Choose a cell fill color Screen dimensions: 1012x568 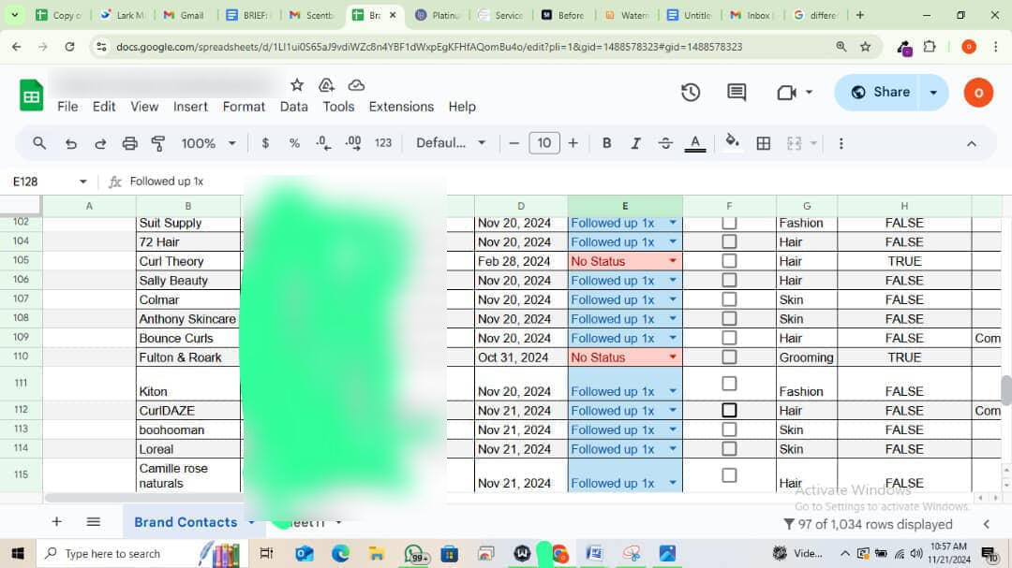732,142
